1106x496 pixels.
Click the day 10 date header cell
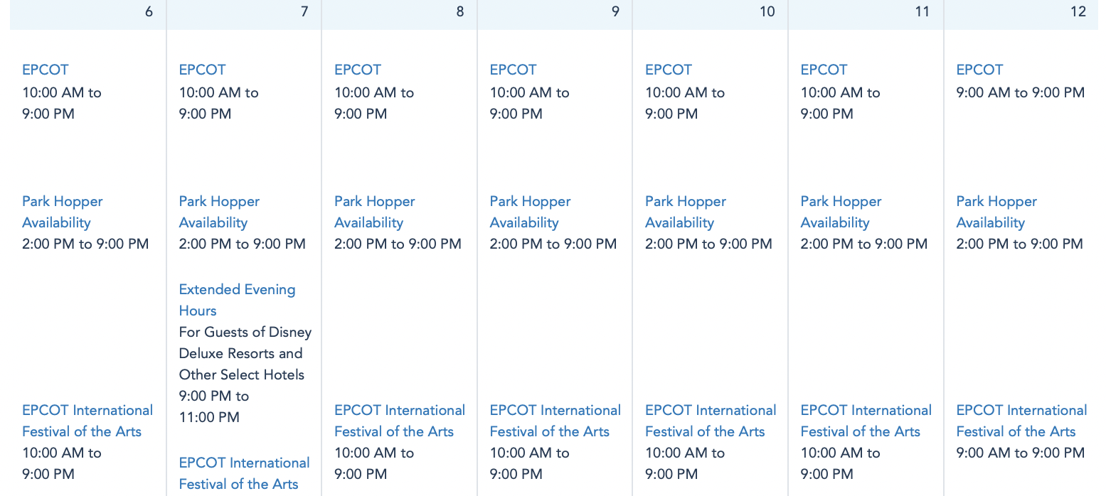(711, 12)
